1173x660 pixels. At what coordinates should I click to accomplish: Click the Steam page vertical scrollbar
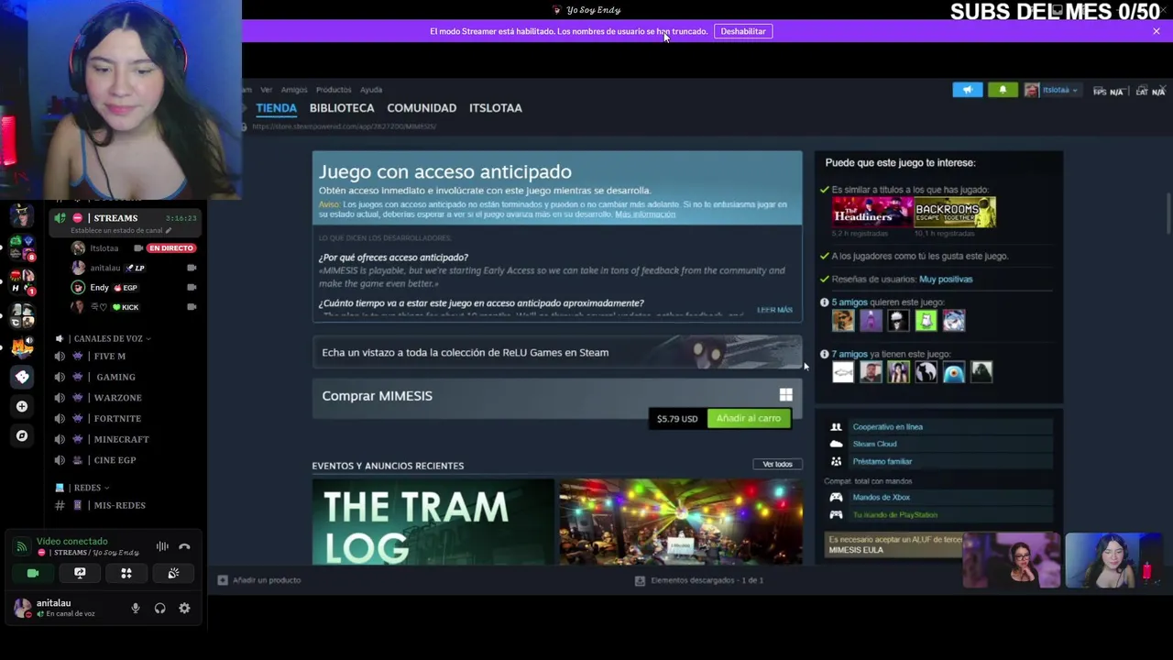click(x=1168, y=214)
